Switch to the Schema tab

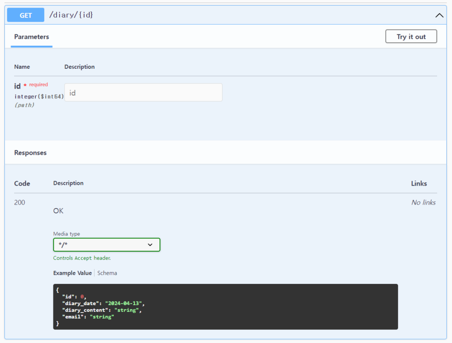point(107,273)
